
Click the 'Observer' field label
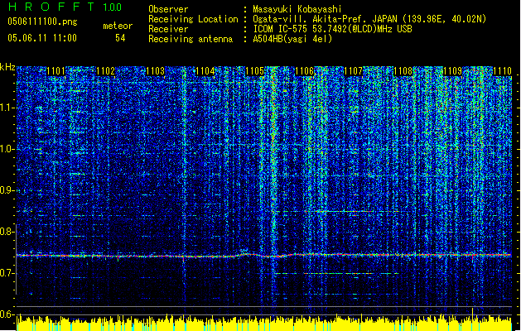(168, 9)
